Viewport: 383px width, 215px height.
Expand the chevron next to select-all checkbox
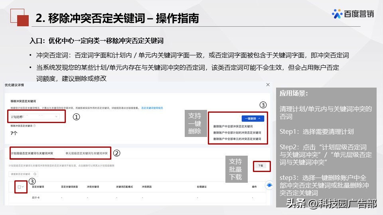(23, 187)
